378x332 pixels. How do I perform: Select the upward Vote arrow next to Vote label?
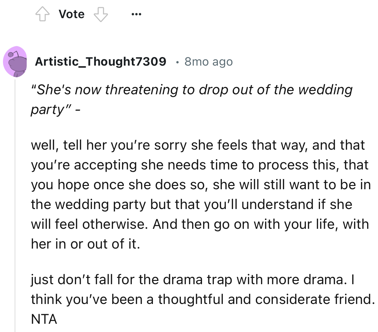tap(43, 14)
